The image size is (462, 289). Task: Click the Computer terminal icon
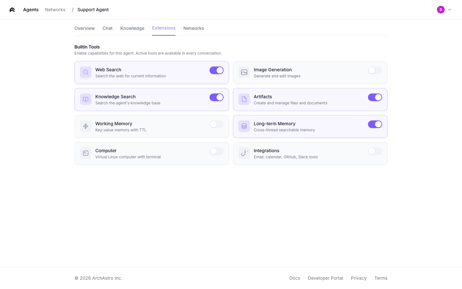86,153
